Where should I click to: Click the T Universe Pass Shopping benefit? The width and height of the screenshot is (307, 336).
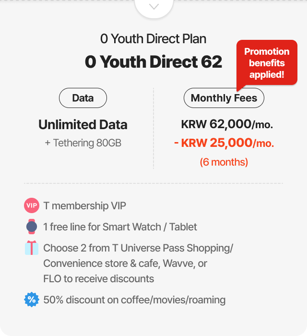[138, 248]
